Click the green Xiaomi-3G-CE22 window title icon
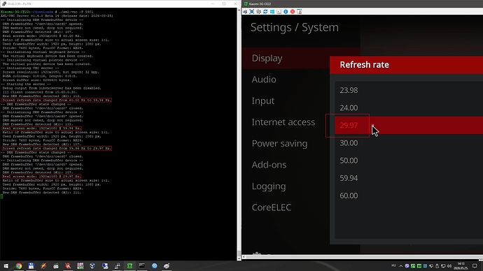483x271 pixels. pyautogui.click(x=246, y=3)
